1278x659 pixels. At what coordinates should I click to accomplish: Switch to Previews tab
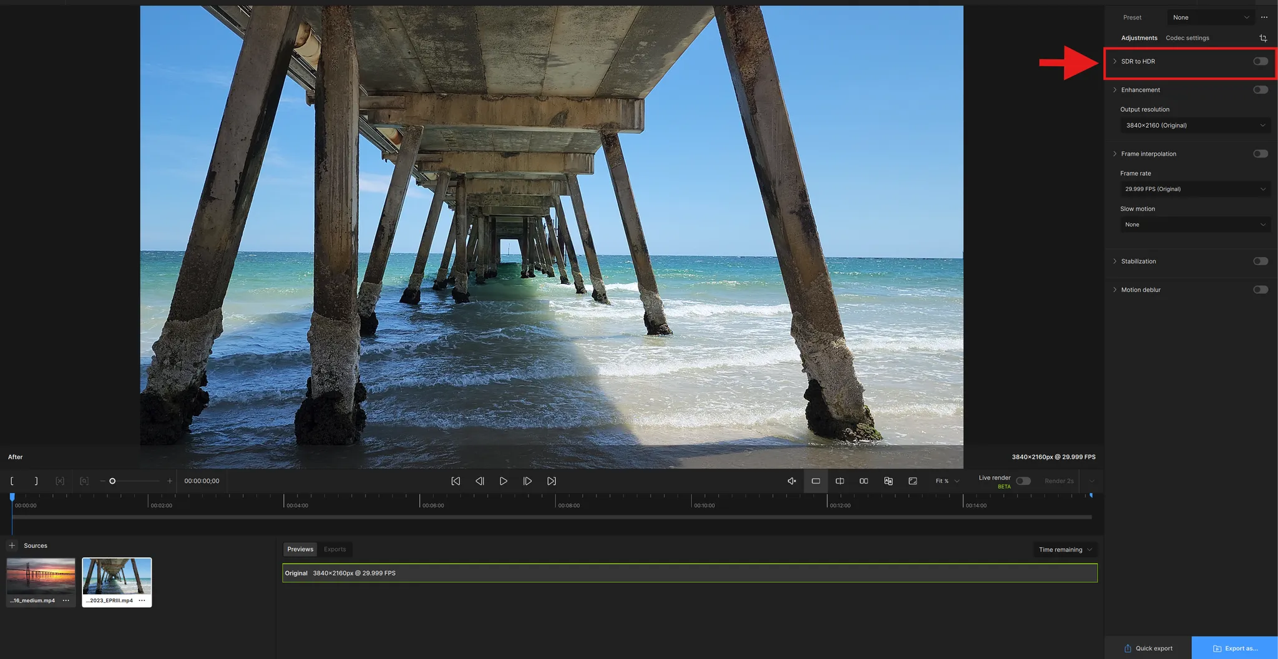click(300, 549)
